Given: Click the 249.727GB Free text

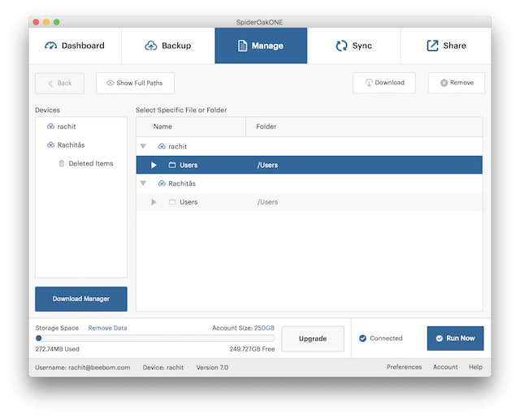Looking at the screenshot, I should point(252,349).
